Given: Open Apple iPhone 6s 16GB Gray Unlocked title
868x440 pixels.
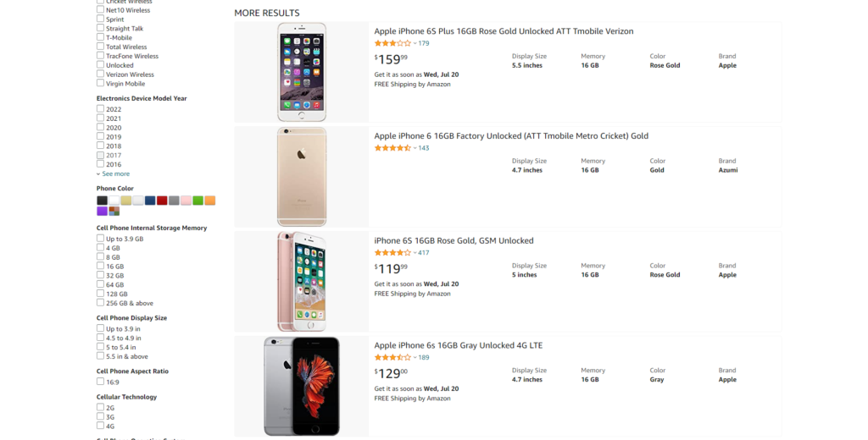Looking at the screenshot, I should (x=458, y=345).
